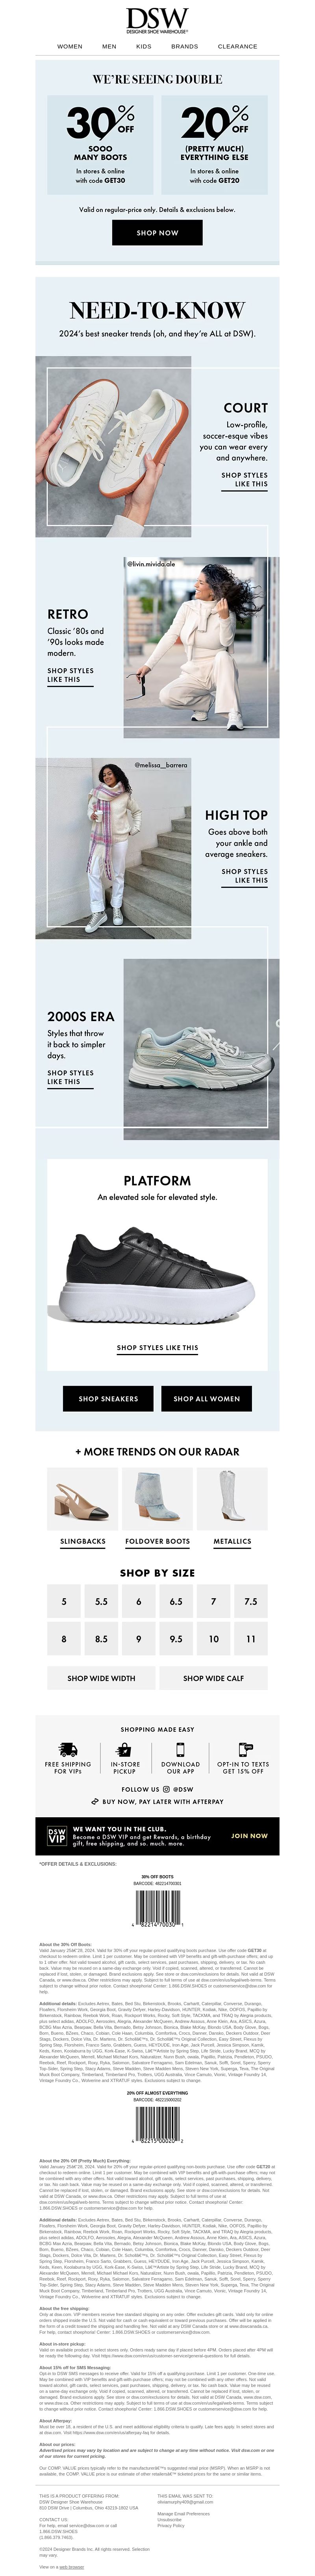Select the Brands navigation link

[184, 46]
